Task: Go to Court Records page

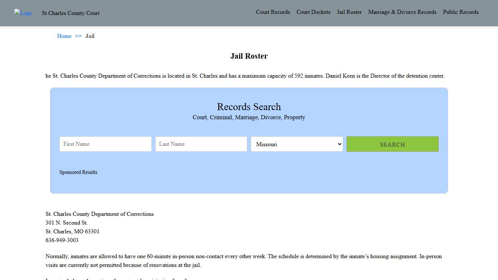Action: tap(273, 12)
